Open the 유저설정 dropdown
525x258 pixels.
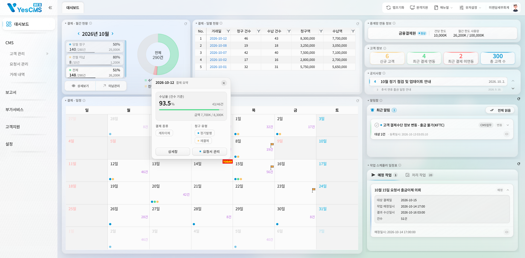pyautogui.click(x=470, y=8)
